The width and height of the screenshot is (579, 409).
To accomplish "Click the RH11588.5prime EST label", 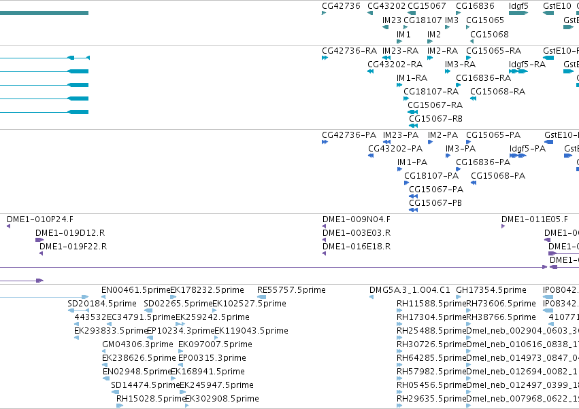I will click(x=431, y=304).
